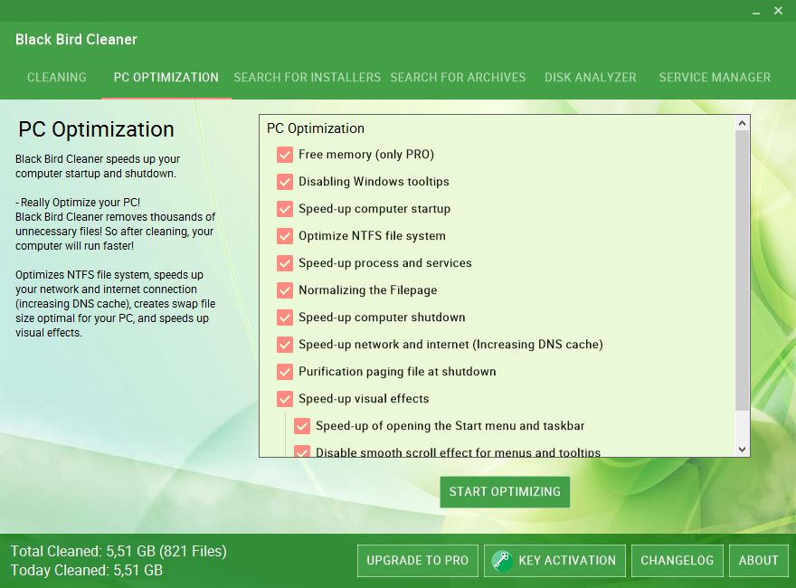Disable Speed-up of opening the Start menu
796x588 pixels.
302,425
